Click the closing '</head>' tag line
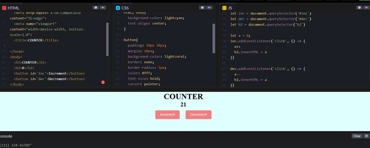Image resolution: width=370 pixels, height=148 pixels. 17,51
